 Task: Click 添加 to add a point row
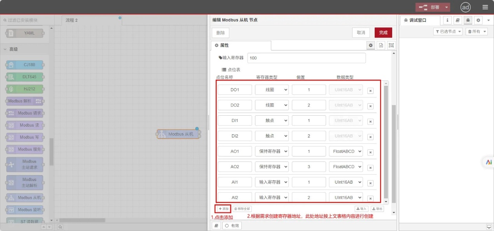coord(223,208)
